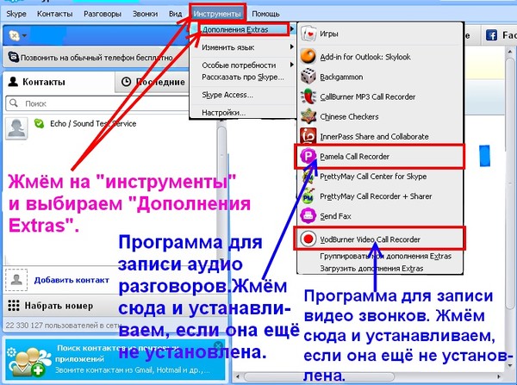The width and height of the screenshot is (517, 385).
Task: Click the VodBurner red record icon
Action: (x=308, y=239)
